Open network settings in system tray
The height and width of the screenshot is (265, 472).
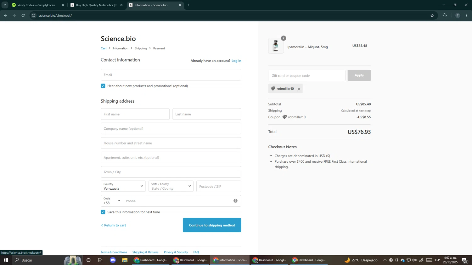[x=408, y=260]
